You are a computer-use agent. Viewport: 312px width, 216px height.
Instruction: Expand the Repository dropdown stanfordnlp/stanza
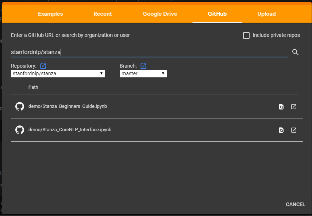[x=58, y=73]
